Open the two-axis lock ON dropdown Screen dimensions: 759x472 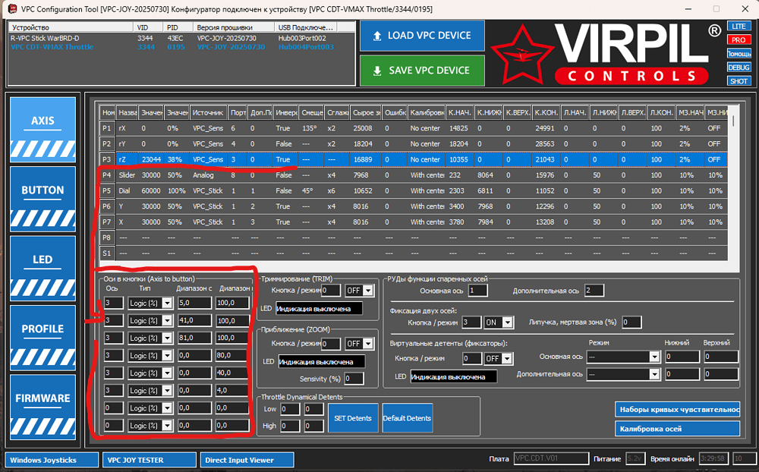(499, 323)
